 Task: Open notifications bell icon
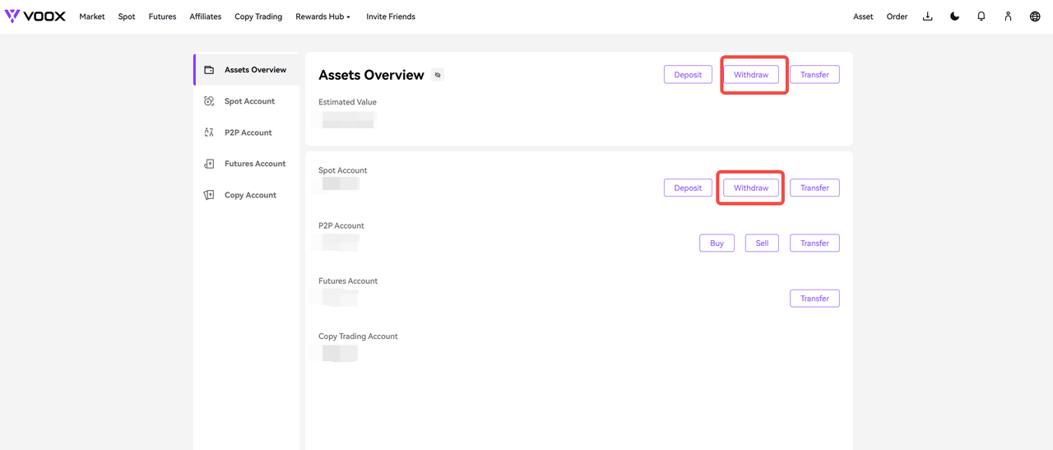tap(981, 16)
